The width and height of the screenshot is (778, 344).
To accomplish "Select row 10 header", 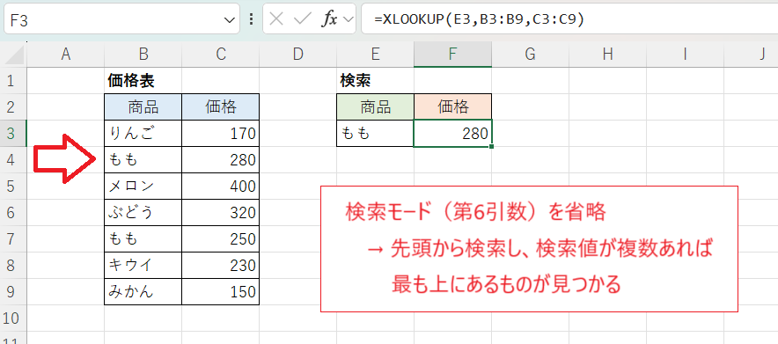I will coord(13,318).
